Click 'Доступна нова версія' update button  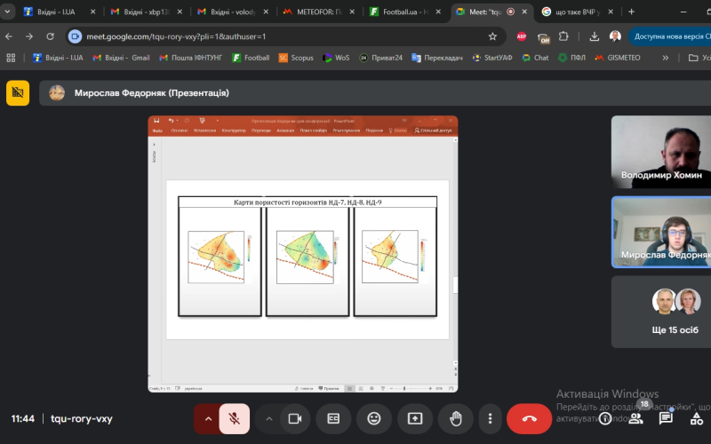coord(670,36)
